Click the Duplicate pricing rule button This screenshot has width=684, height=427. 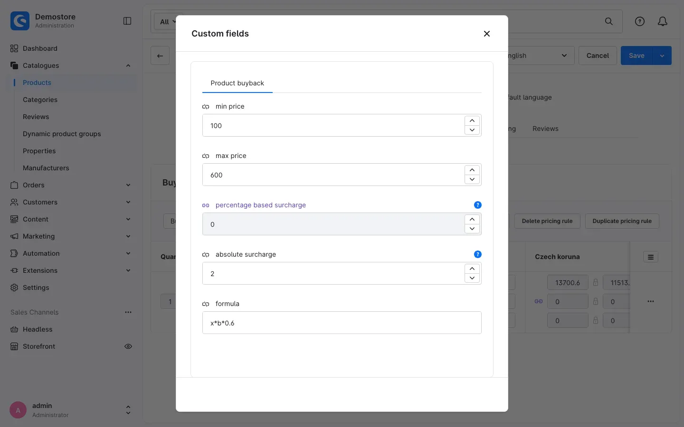click(x=622, y=221)
